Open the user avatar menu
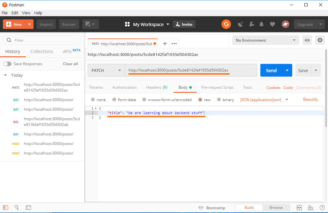This screenshot has height=213, width=328. [x=285, y=24]
